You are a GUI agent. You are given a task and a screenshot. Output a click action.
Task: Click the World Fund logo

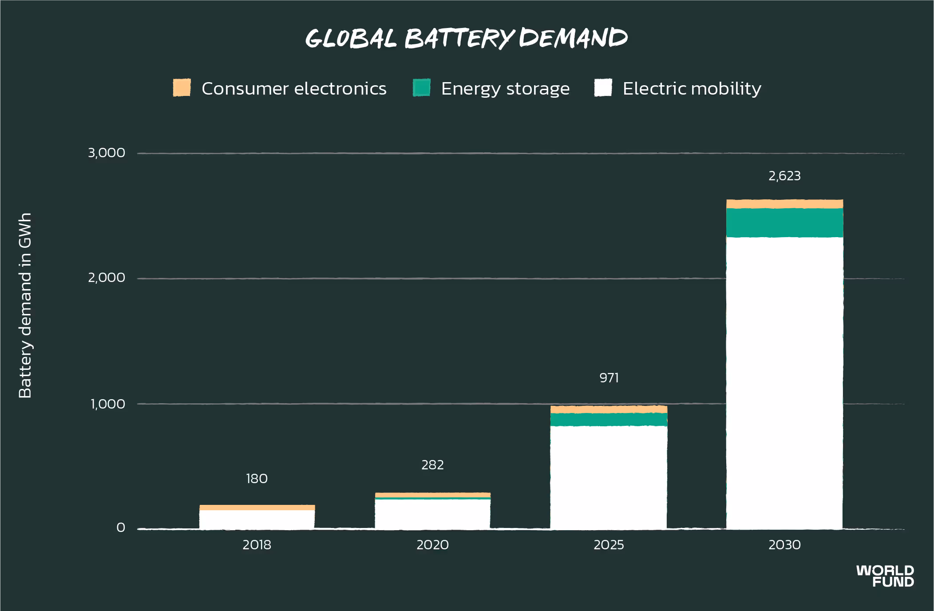point(885,576)
